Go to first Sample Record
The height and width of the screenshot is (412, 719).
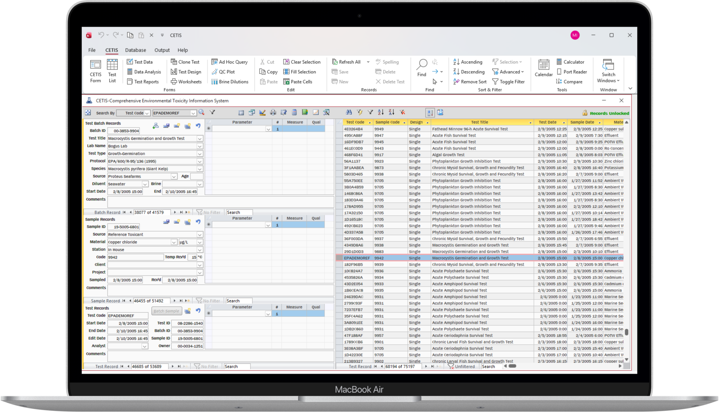pyautogui.click(x=124, y=301)
